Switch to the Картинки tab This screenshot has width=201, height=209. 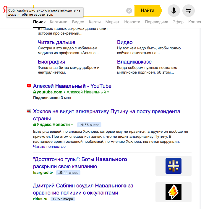pos(59,22)
